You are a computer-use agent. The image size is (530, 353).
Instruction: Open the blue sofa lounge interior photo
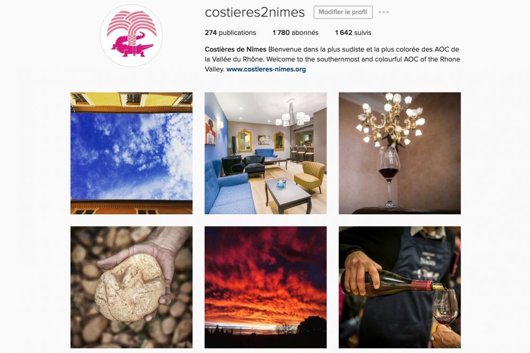266,153
